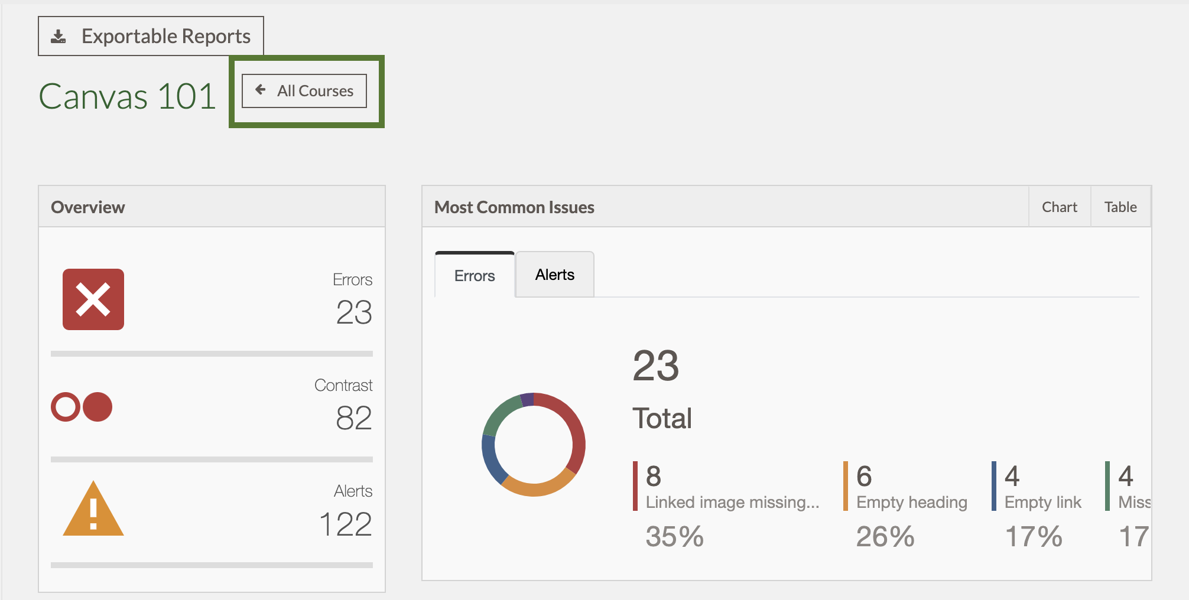Click the Contrast circles icon
The width and height of the screenshot is (1189, 600).
[x=82, y=407]
